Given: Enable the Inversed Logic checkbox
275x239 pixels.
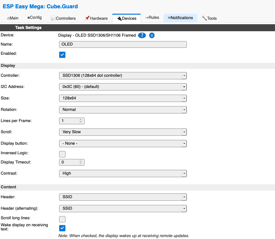Looking at the screenshot, I should point(62,154).
